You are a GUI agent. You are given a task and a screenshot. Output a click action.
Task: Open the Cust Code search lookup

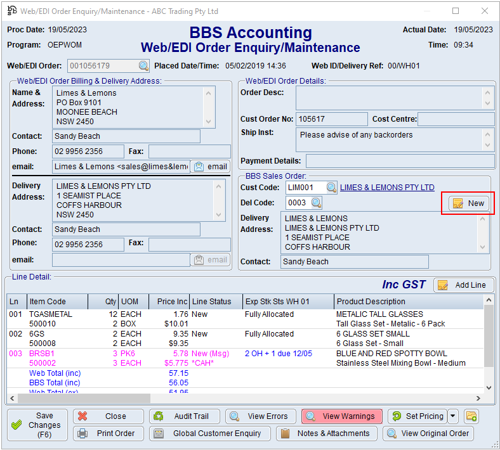[x=331, y=188]
